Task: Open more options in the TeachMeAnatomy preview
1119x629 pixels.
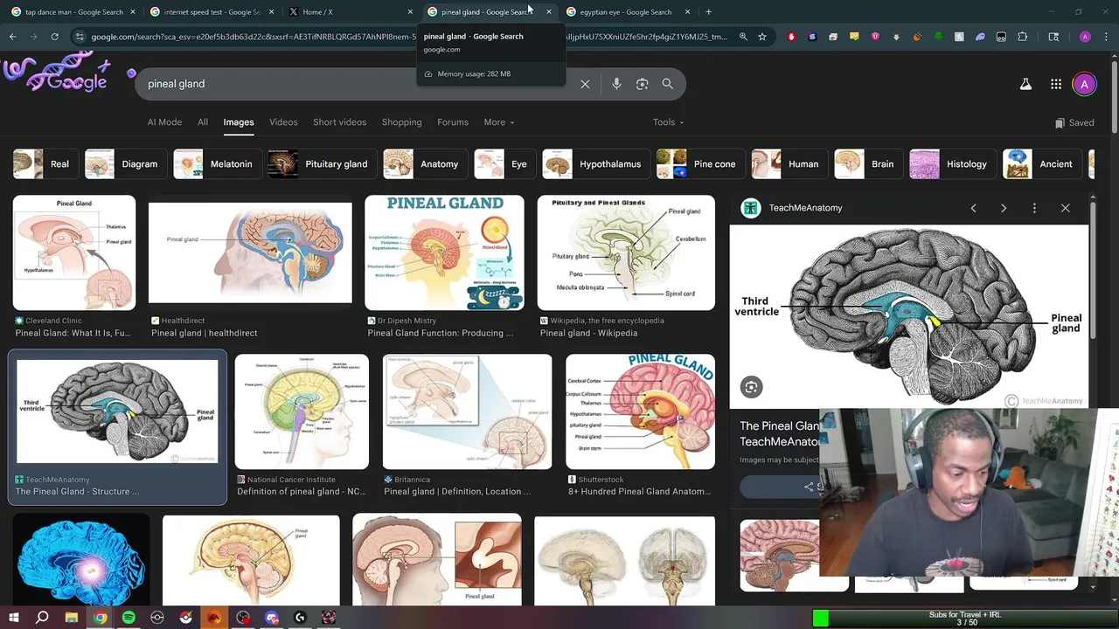Action: [1034, 208]
